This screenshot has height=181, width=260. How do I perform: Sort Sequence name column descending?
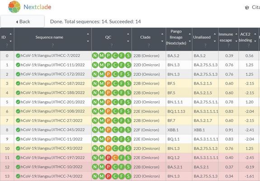88,41
